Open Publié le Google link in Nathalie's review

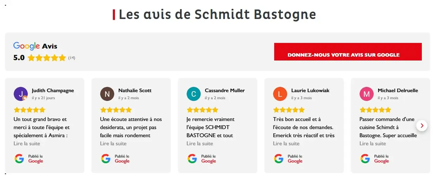(x=122, y=159)
